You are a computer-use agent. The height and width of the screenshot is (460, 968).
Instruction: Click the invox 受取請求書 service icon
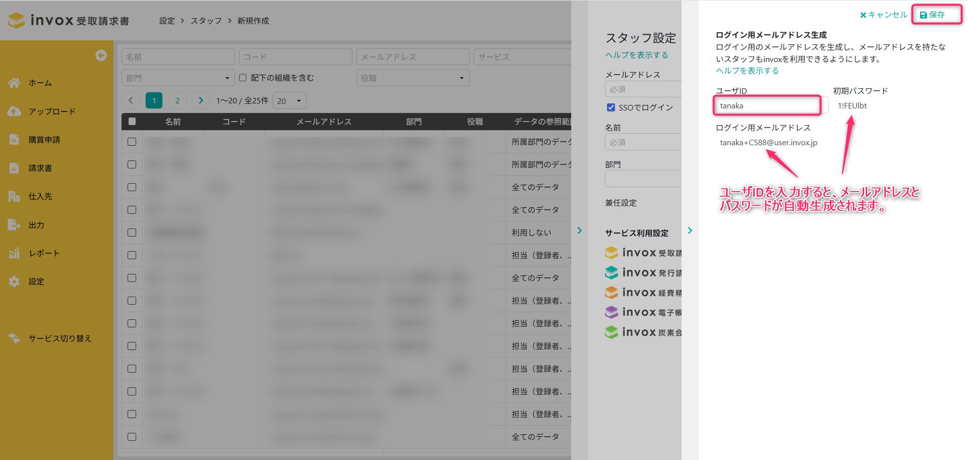pos(612,253)
